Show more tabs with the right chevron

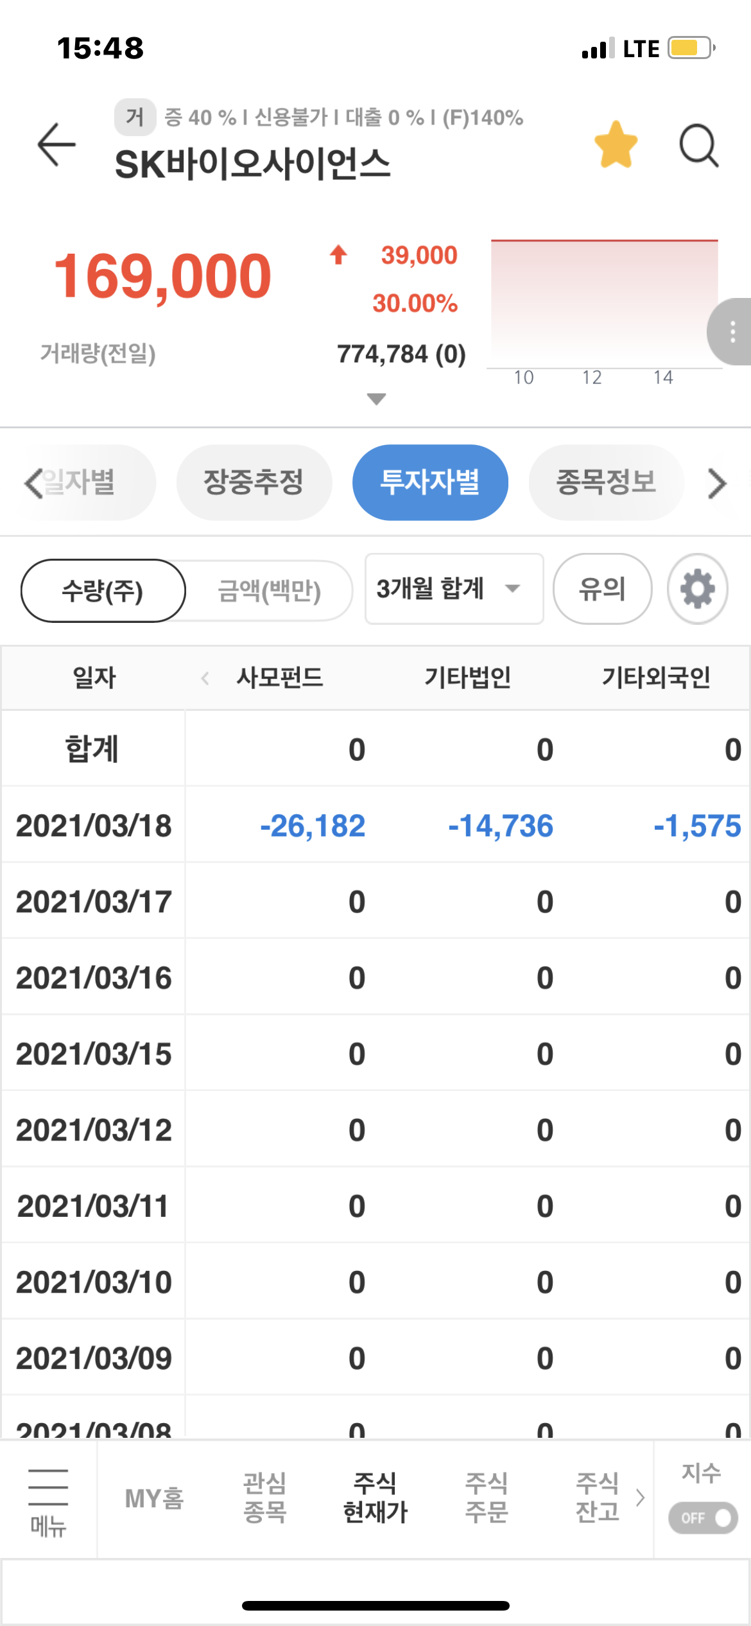[x=717, y=483]
